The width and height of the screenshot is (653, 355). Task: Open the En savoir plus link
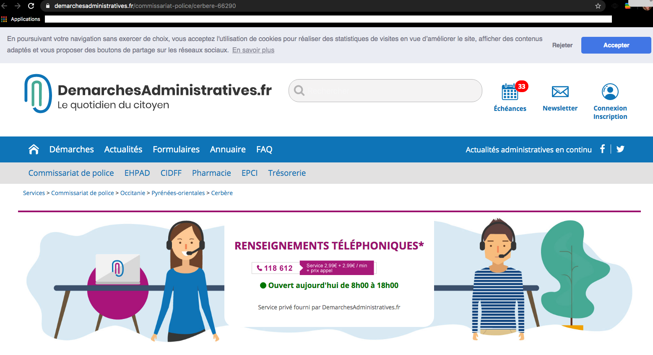tap(253, 50)
